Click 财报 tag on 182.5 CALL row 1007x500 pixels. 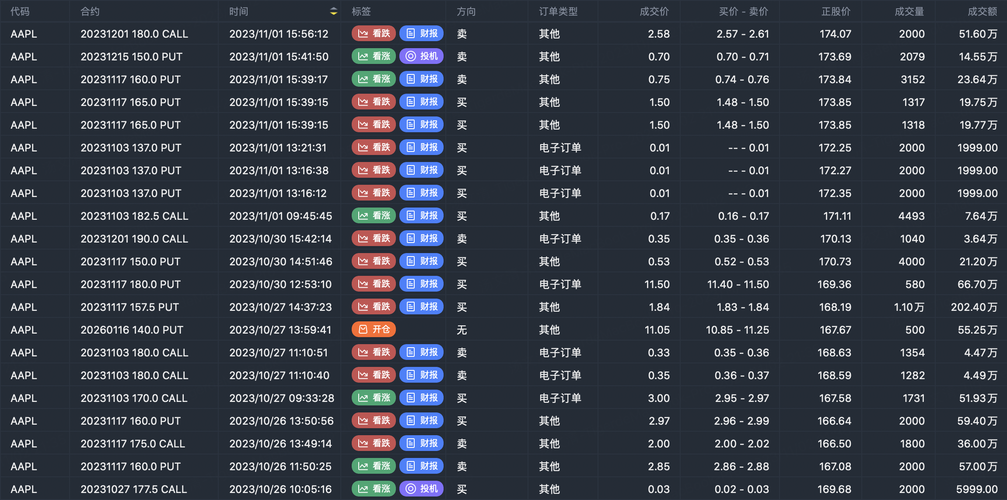tap(422, 215)
